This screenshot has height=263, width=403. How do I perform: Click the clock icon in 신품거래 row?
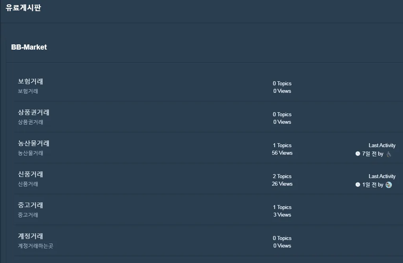(358, 185)
